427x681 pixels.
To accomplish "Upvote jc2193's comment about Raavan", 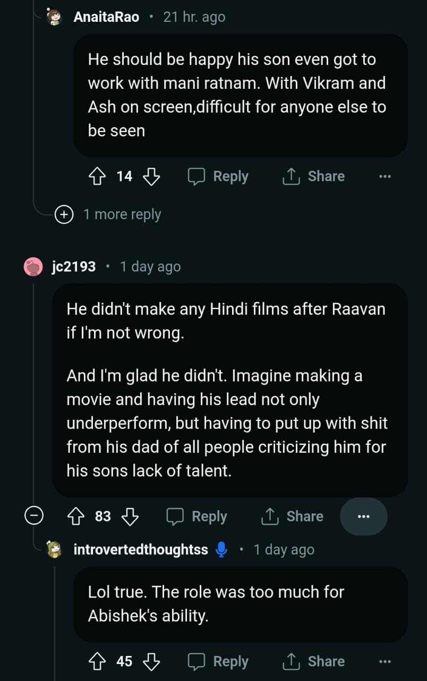I will pos(76,516).
